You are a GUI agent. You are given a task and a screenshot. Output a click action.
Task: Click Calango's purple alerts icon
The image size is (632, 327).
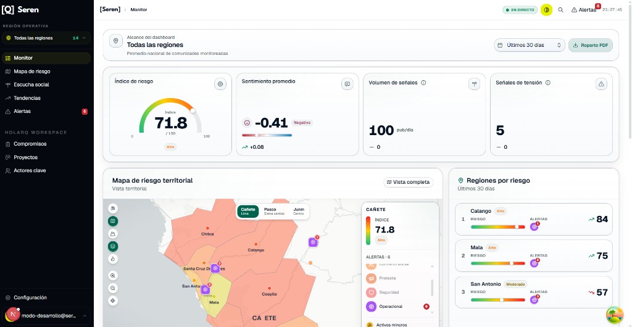pos(534,226)
